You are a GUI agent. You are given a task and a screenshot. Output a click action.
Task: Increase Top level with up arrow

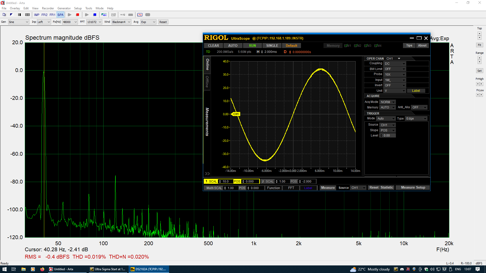(479, 33)
